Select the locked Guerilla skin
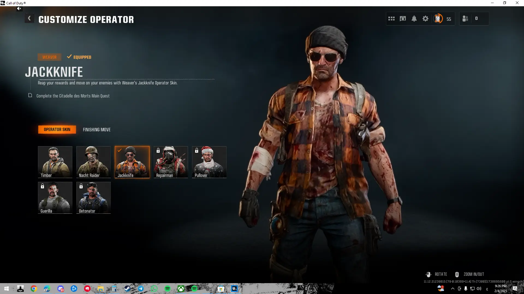The image size is (524, 294). tap(55, 198)
